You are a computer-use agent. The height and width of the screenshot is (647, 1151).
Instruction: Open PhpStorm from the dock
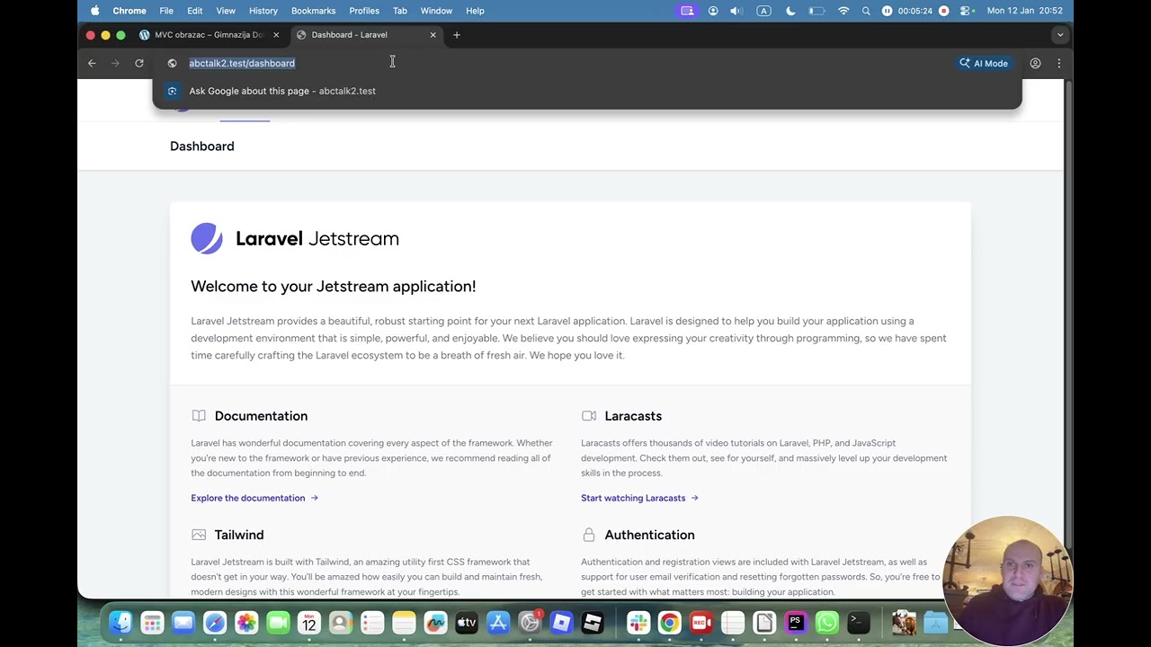796,622
